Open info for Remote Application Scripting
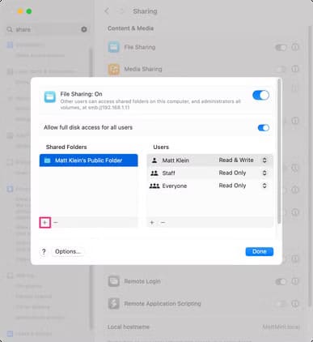 (x=295, y=303)
